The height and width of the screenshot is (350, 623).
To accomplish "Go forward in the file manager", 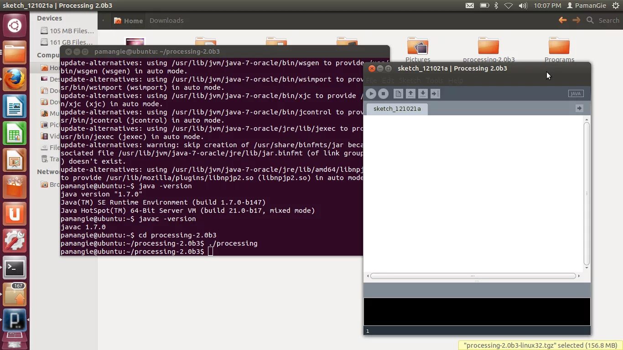I will point(576,20).
